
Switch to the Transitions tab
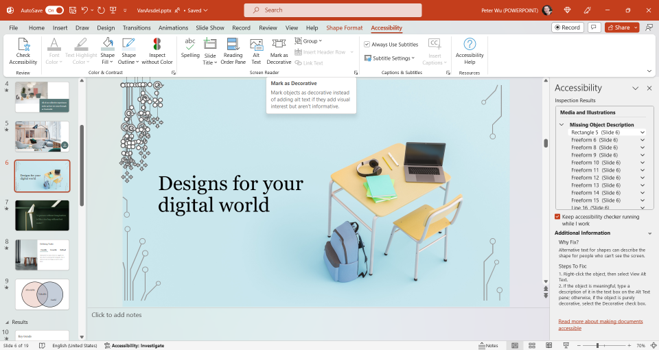coord(137,27)
